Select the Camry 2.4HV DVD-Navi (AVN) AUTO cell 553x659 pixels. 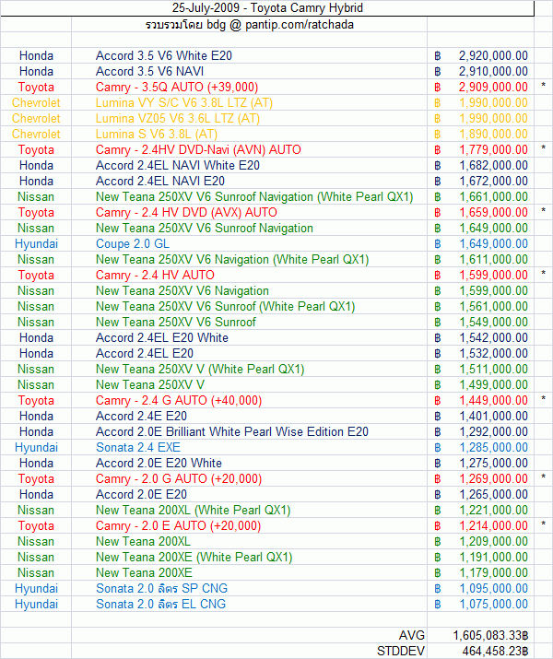pos(198,149)
